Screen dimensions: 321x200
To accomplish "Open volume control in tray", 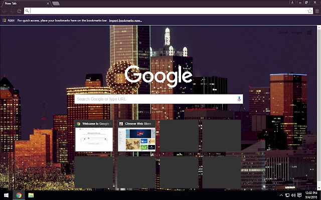I will click(293, 195).
